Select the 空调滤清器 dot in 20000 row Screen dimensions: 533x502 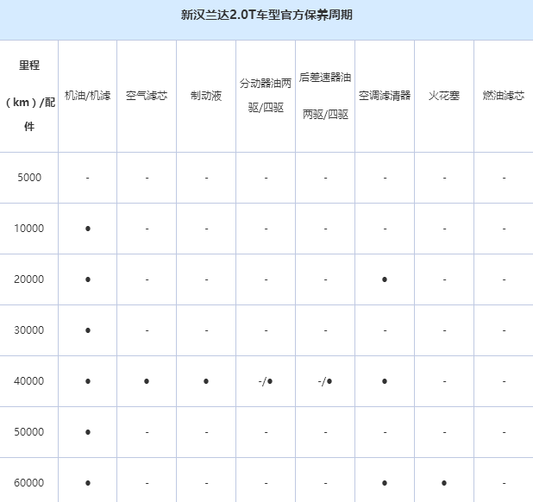[x=385, y=279]
